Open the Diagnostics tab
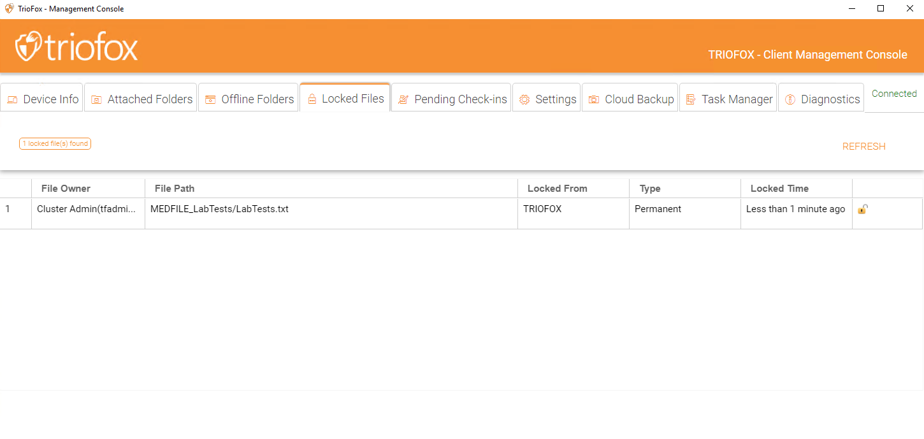924x439 pixels. click(821, 99)
